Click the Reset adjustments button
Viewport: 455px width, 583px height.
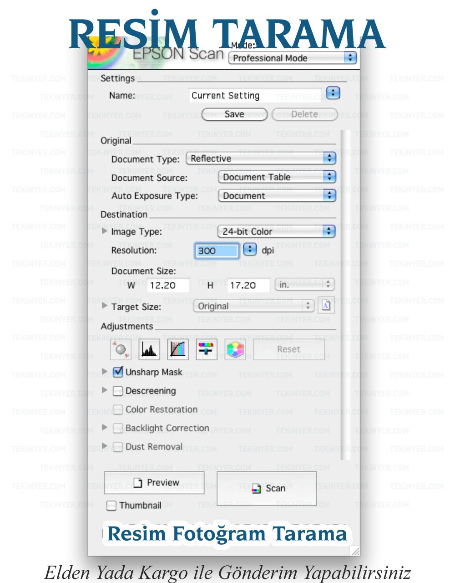(x=289, y=349)
